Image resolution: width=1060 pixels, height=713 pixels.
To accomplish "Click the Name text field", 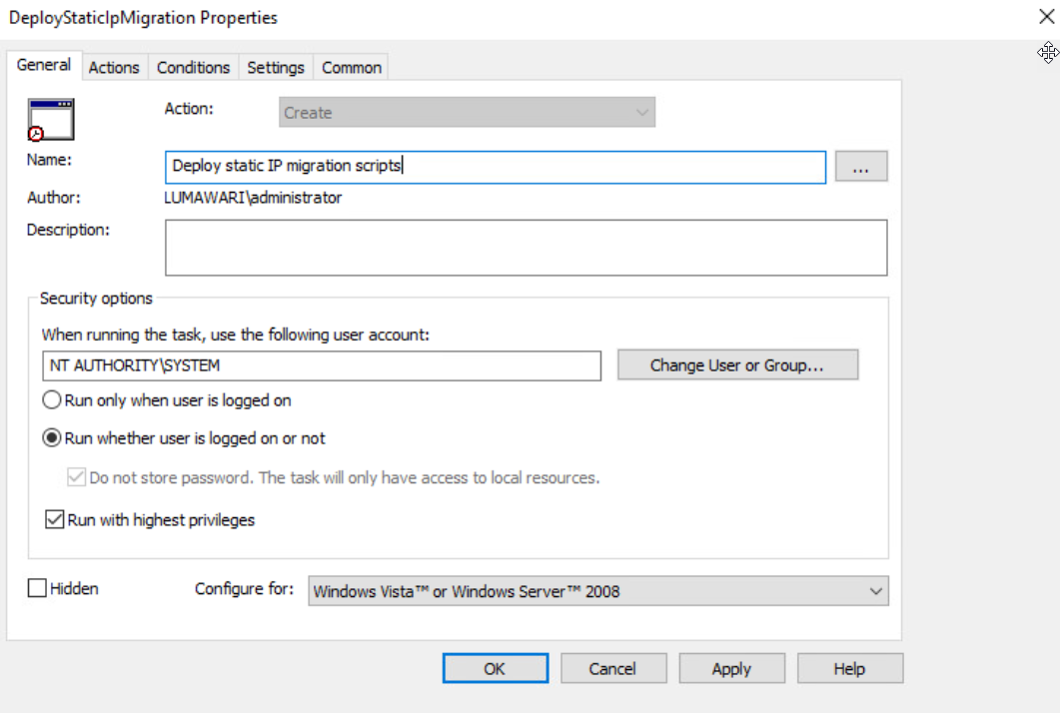I will pyautogui.click(x=495, y=167).
